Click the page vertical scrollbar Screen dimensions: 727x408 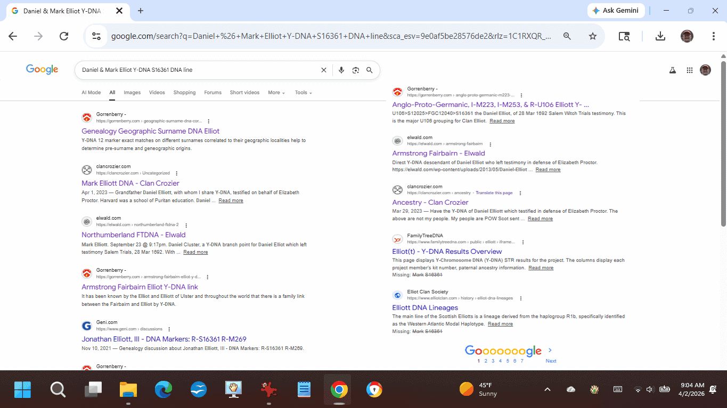(x=723, y=144)
